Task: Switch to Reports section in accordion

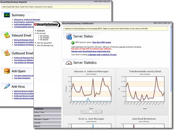Action: (48, 126)
